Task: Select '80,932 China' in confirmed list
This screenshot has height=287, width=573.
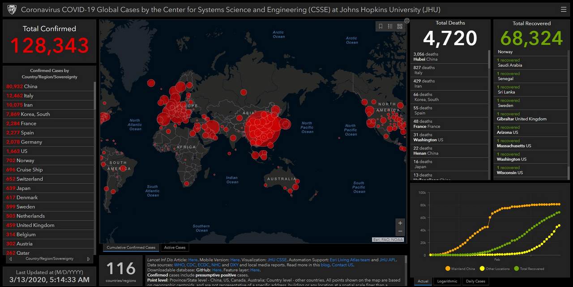Action: (49, 86)
